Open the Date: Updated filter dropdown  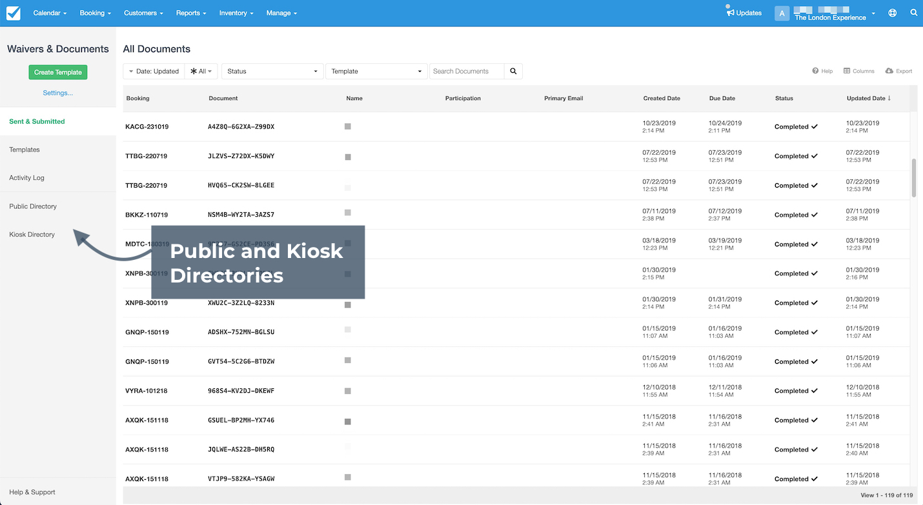(154, 72)
